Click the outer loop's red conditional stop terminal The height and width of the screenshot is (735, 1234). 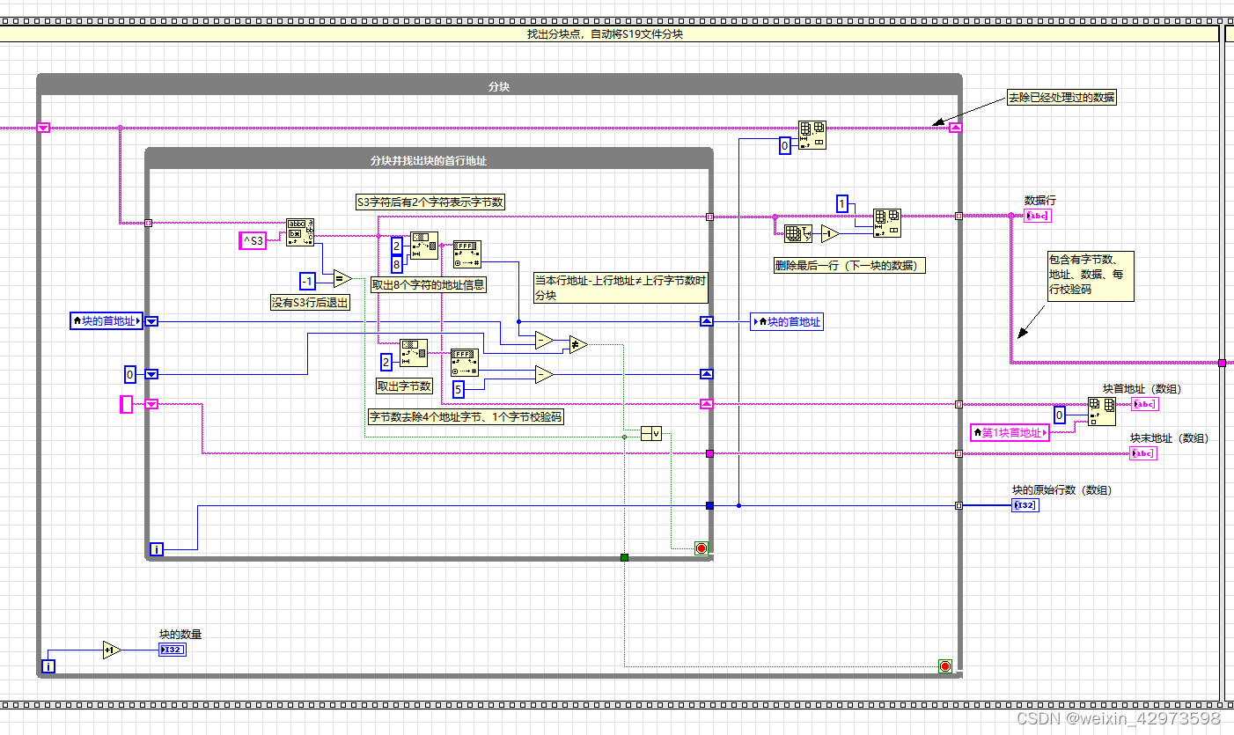(x=945, y=666)
